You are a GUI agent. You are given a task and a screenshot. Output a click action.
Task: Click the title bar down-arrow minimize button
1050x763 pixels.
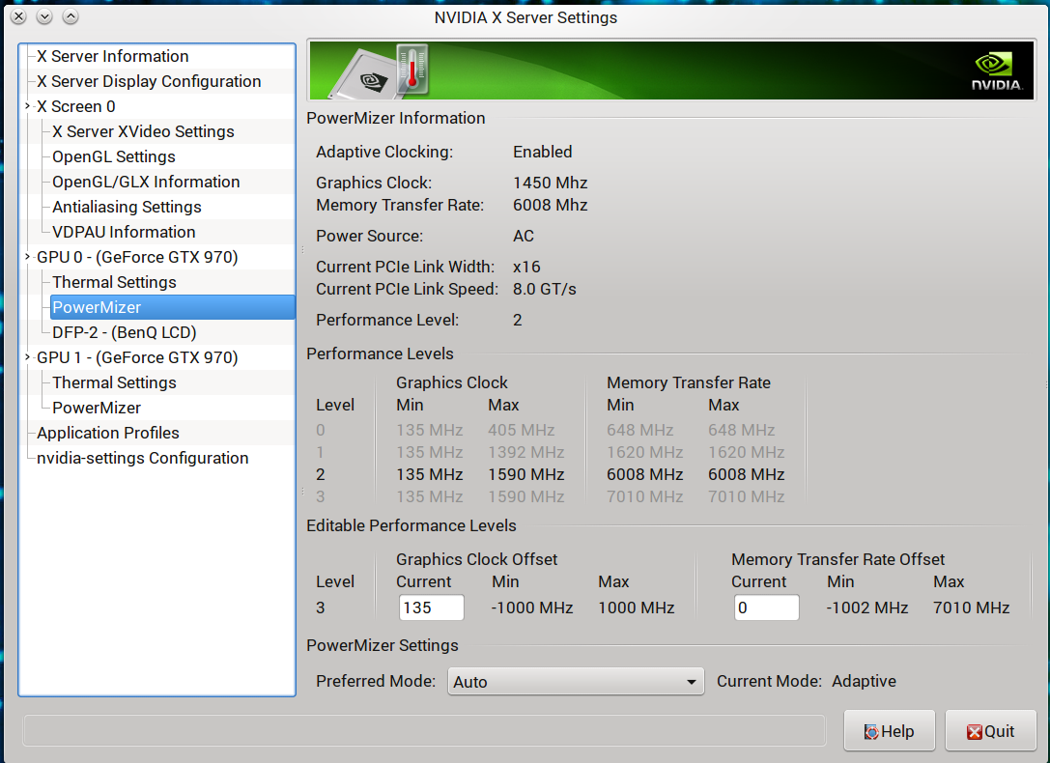pyautogui.click(x=44, y=16)
